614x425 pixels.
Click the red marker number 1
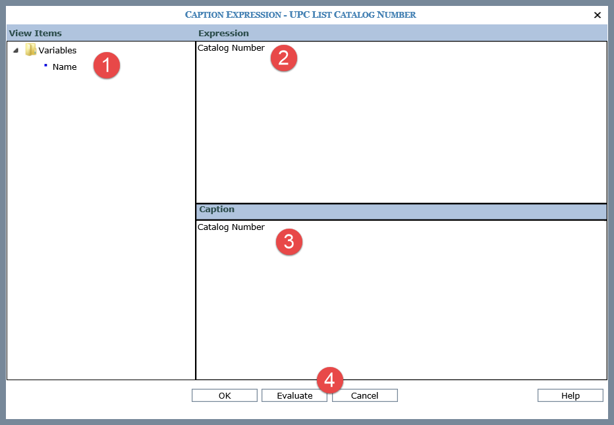106,65
